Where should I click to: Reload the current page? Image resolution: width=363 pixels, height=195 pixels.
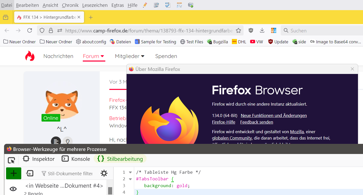coord(30,31)
